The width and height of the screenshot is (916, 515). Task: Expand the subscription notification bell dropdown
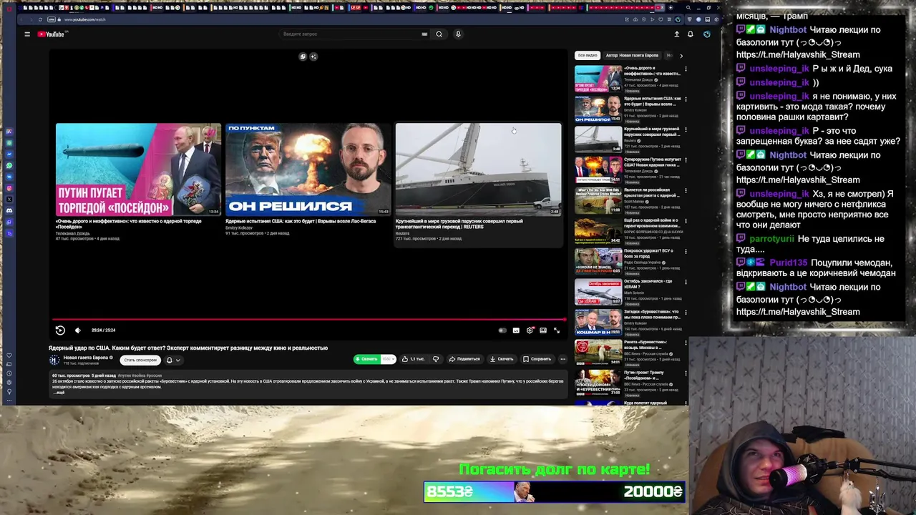(173, 360)
